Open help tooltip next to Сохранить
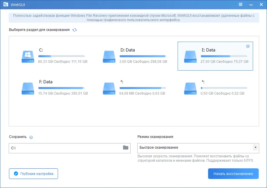This screenshot has height=188, width=267. 31,137
